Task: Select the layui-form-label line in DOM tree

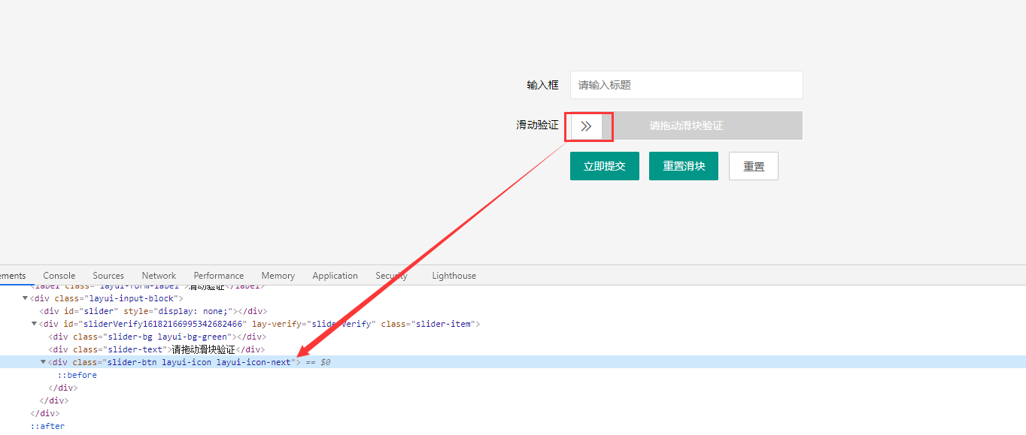Action: [x=147, y=286]
